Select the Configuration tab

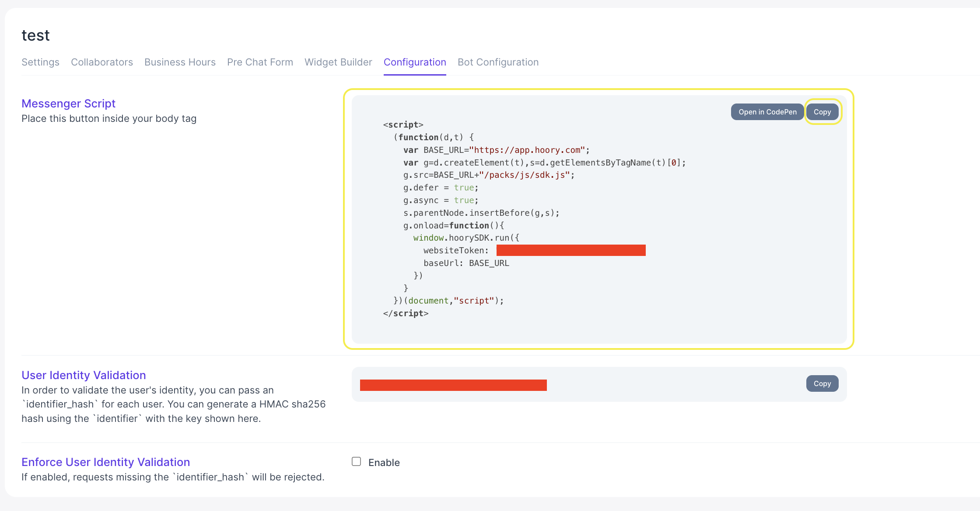pos(415,62)
